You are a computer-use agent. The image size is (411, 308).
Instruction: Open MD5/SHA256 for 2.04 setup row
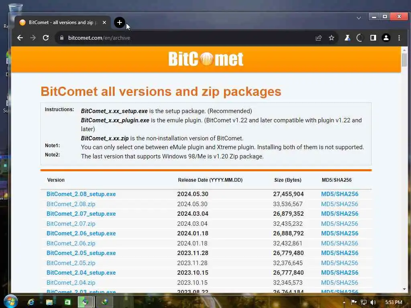[340, 273]
